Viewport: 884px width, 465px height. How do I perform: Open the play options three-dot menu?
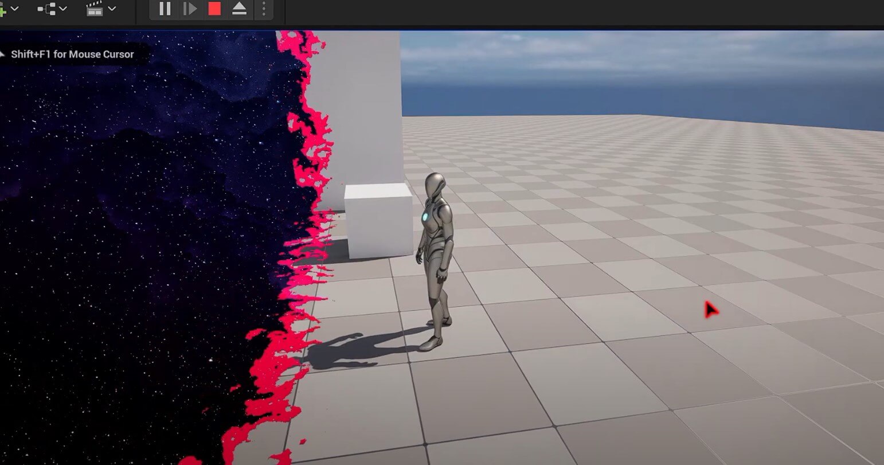[x=264, y=9]
